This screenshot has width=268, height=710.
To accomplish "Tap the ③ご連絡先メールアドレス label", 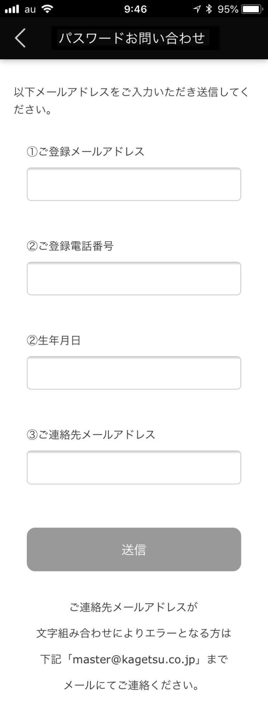I will click(x=91, y=435).
